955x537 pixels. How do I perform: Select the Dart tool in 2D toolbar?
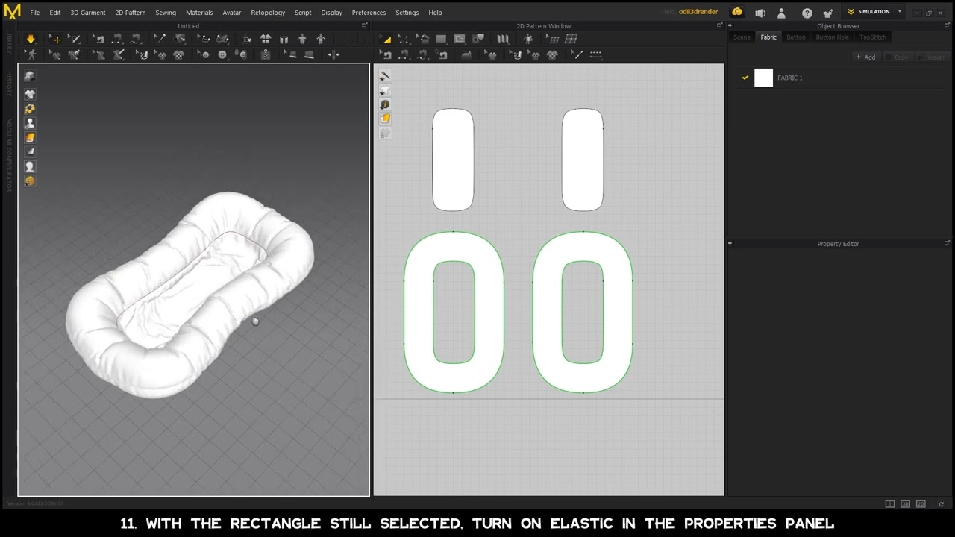(478, 39)
